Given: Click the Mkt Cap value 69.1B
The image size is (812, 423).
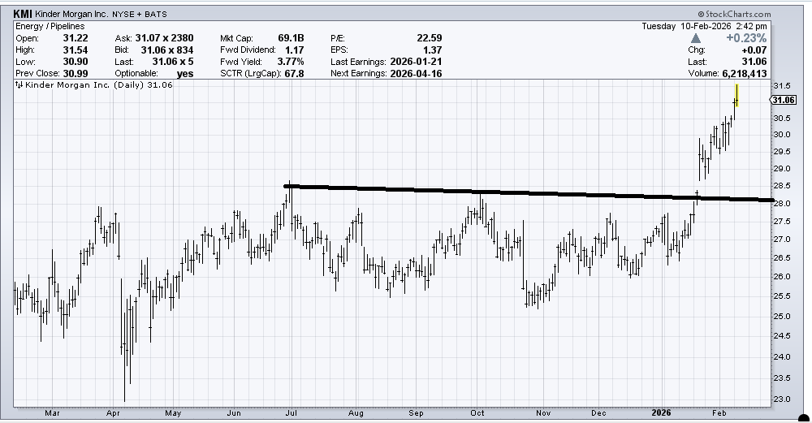Looking at the screenshot, I should tap(292, 37).
